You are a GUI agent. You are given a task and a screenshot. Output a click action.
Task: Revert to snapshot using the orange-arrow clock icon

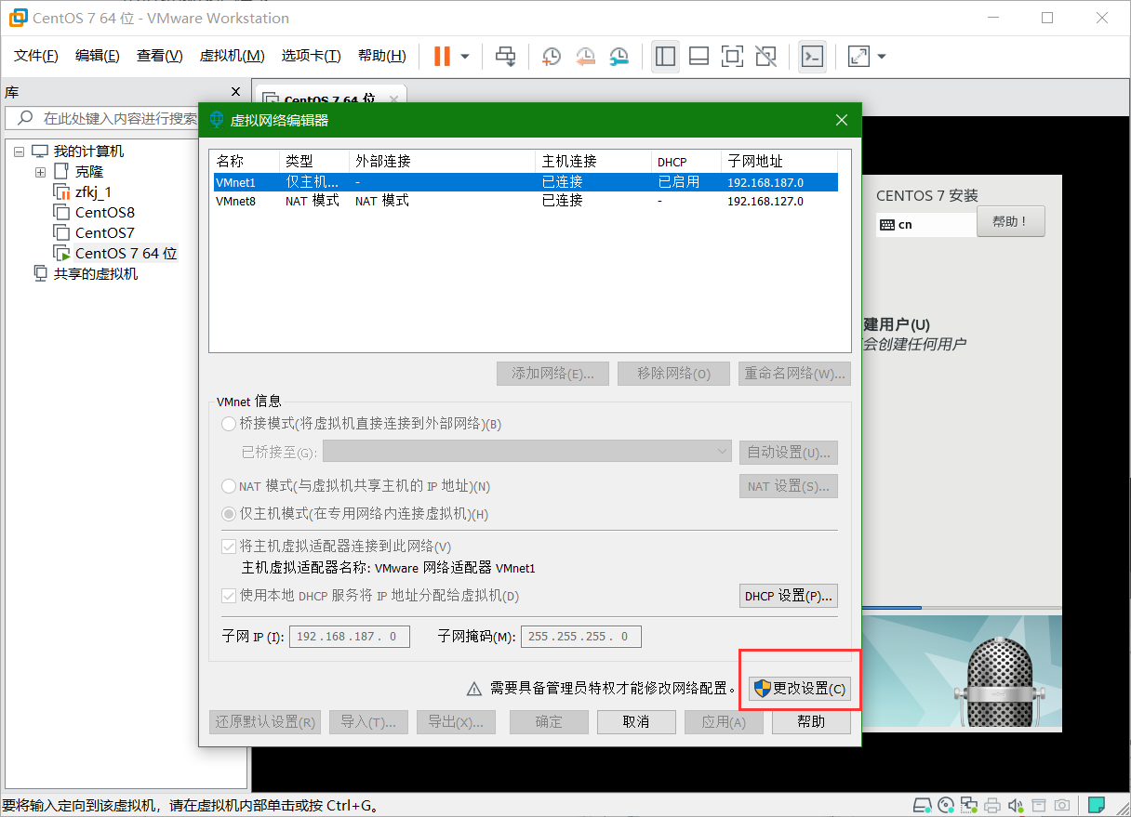coord(585,57)
